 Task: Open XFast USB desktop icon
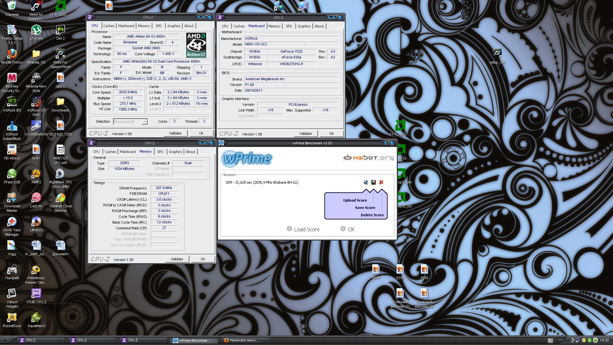click(12, 176)
